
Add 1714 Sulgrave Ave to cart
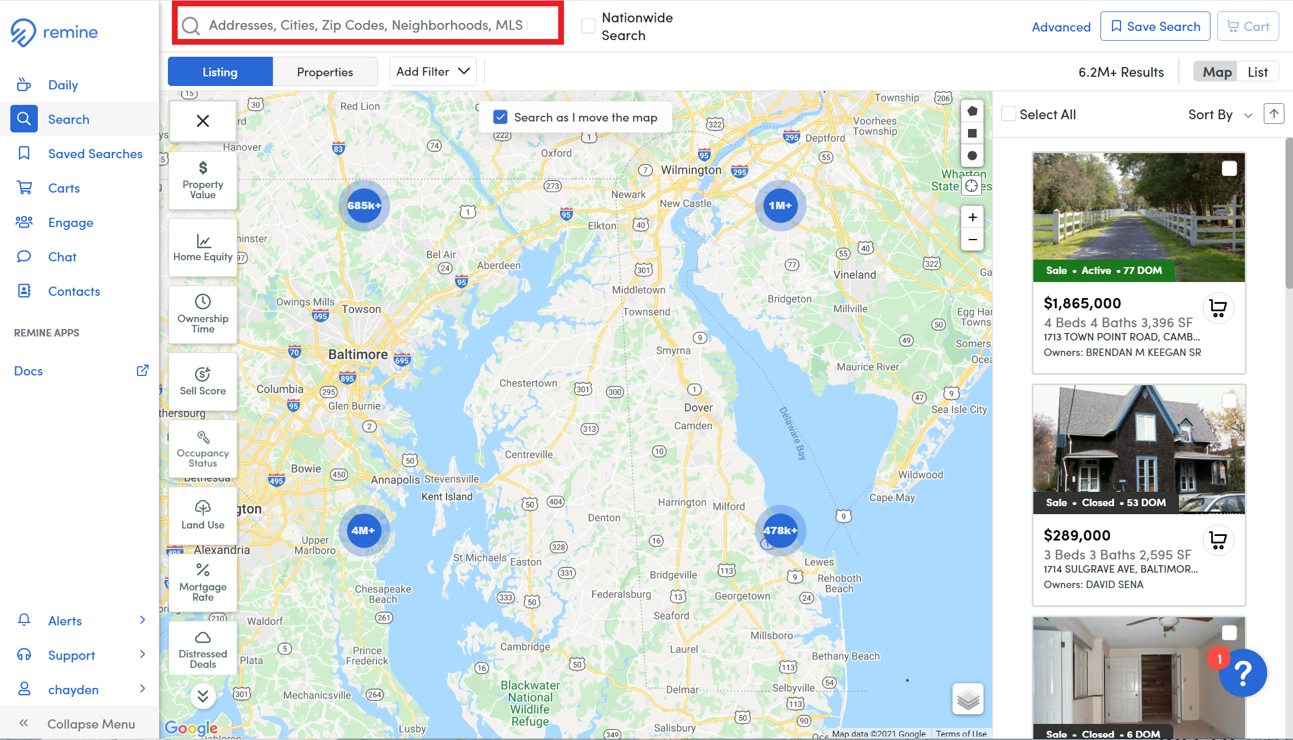1218,541
